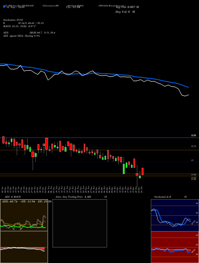The width and height of the screenshot is (199, 263).
Task: Click the '08 Oct' first date label
Action: click(3, 189)
